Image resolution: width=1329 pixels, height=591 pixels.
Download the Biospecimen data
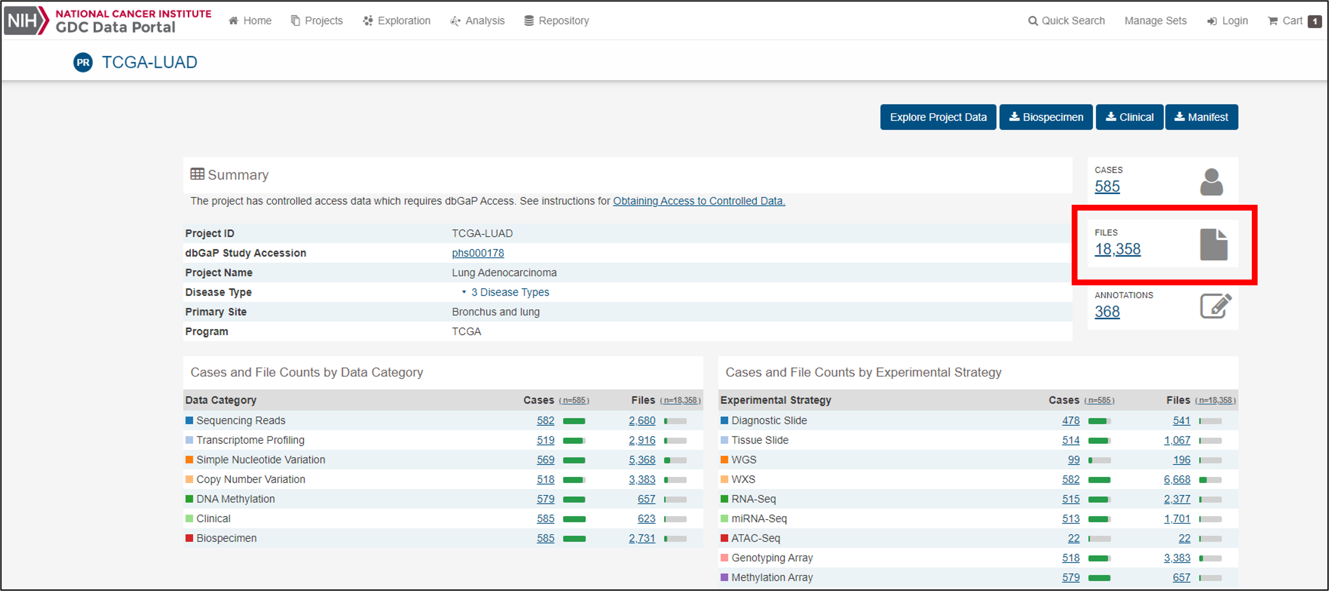coord(1046,117)
